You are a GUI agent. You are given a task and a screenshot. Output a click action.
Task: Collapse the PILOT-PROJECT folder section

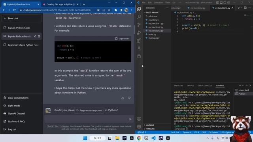click(x=157, y=12)
